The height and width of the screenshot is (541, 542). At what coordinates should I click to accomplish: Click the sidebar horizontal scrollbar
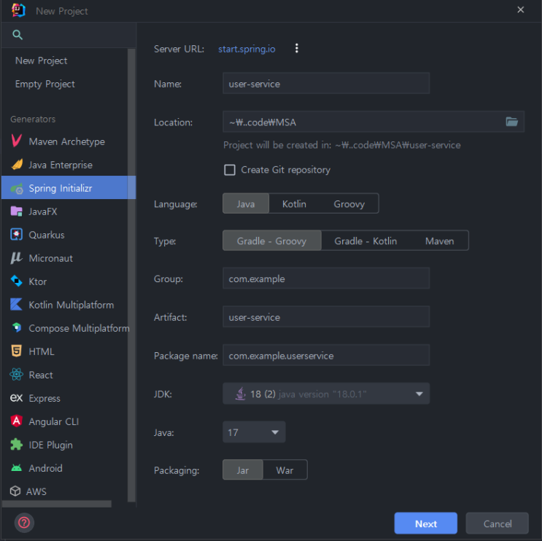coord(57,504)
